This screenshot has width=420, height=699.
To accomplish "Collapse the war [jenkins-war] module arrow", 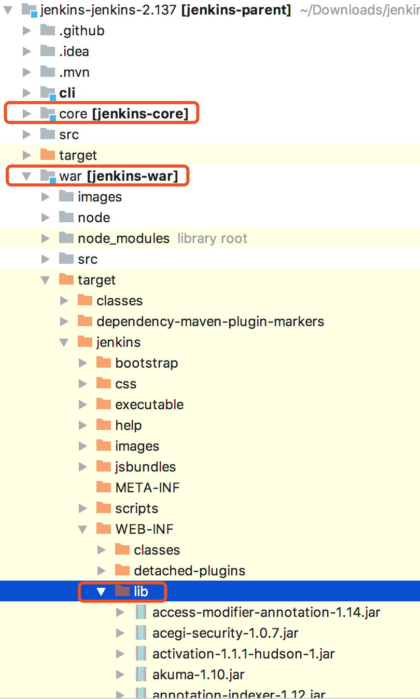I will [x=27, y=176].
